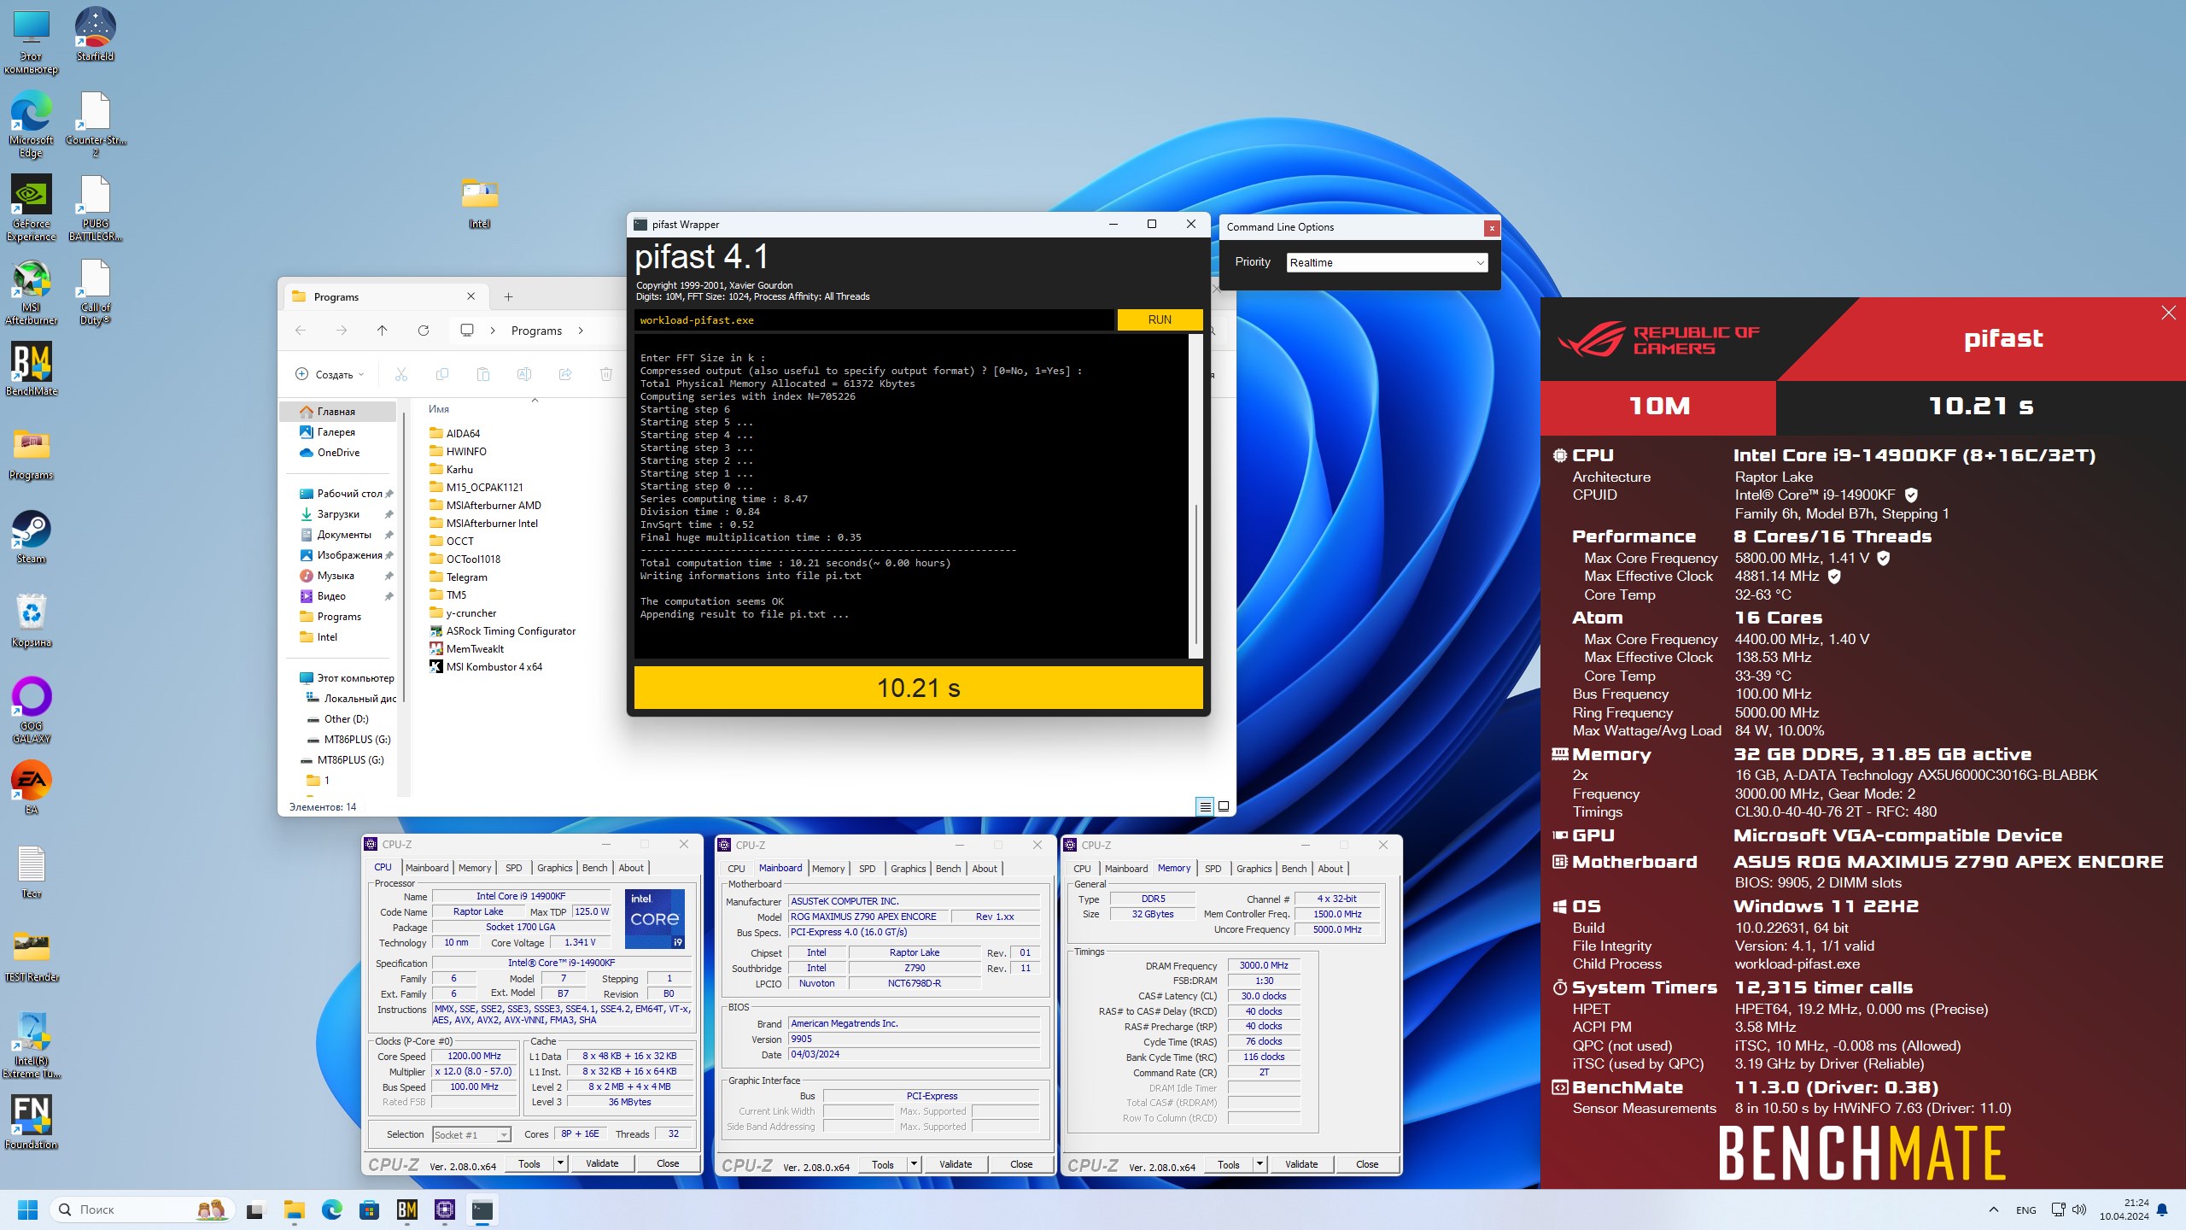Image resolution: width=2186 pixels, height=1230 pixels.
Task: Open Tools dropdown arrow in Mainboard window
Action: tap(914, 1164)
